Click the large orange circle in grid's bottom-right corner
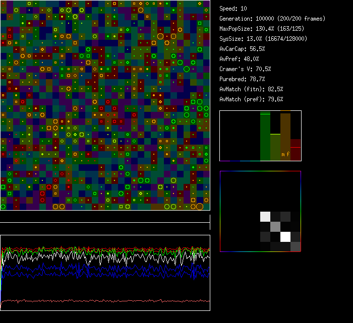 (200, 206)
